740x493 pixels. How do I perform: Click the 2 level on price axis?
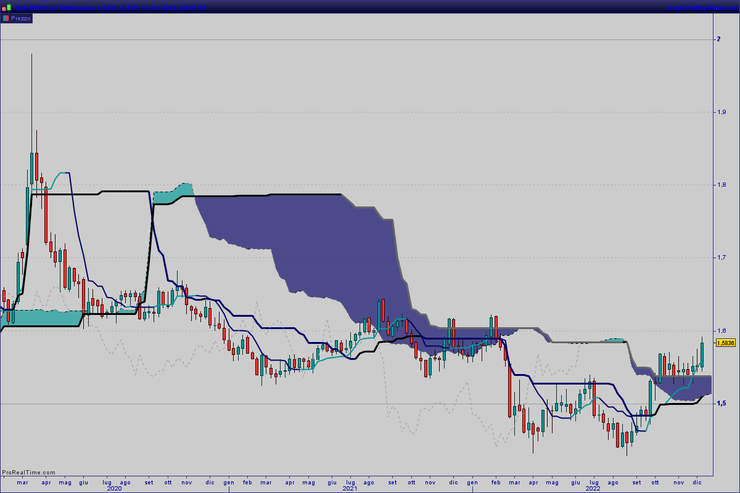tap(718, 39)
